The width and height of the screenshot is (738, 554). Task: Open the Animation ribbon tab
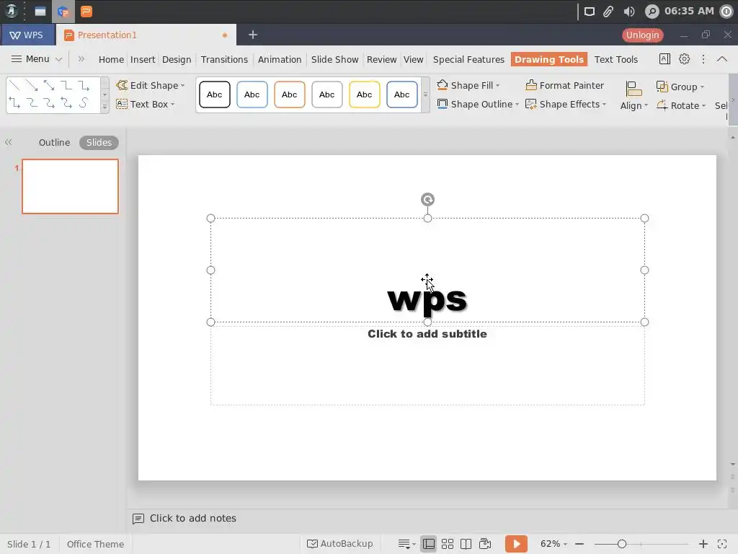point(280,59)
